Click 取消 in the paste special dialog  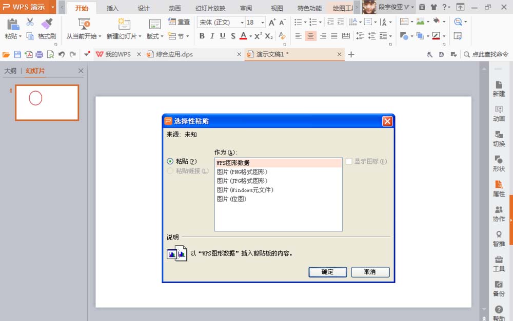point(370,272)
